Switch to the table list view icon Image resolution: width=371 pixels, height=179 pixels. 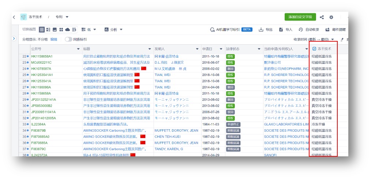point(42,30)
